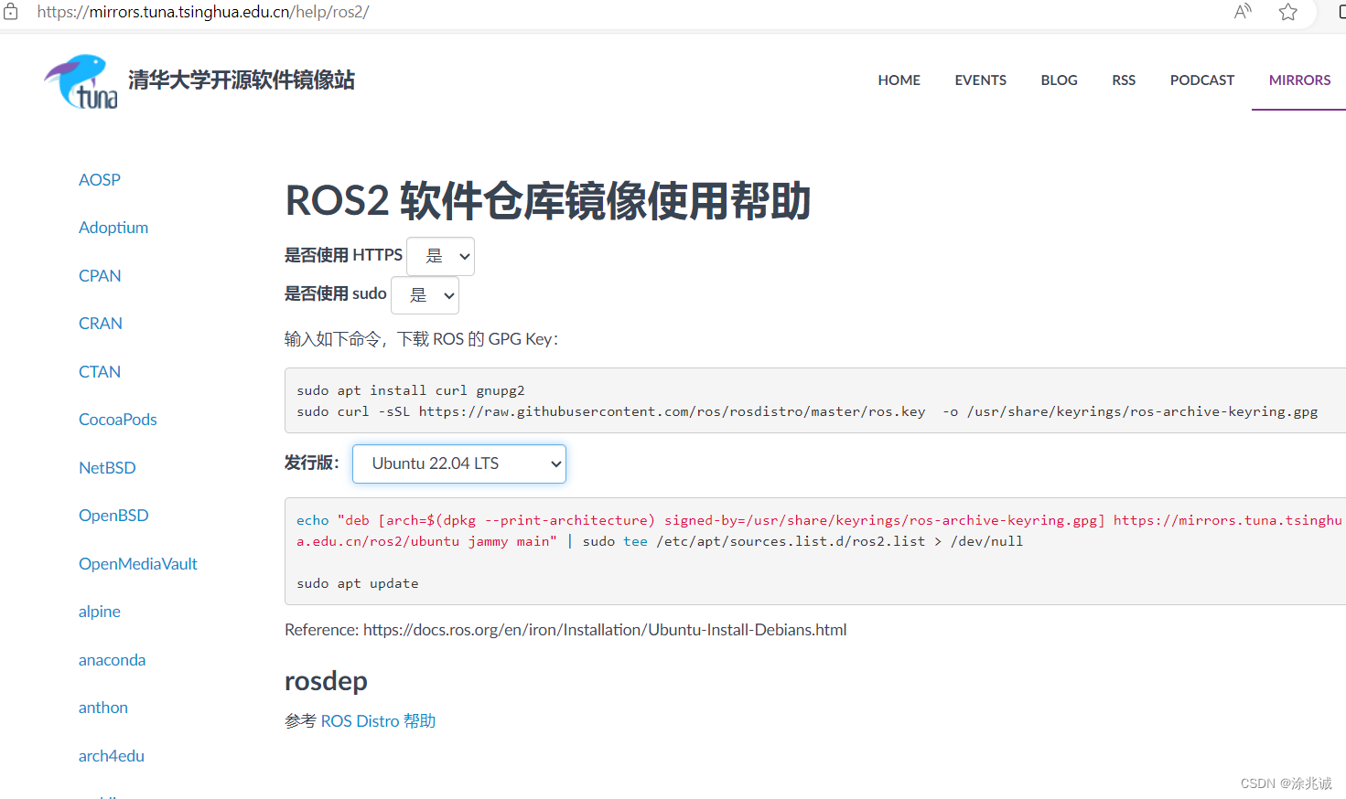This screenshot has width=1346, height=799.
Task: Follow the ROS Distro 帮助 link
Action: [x=378, y=721]
